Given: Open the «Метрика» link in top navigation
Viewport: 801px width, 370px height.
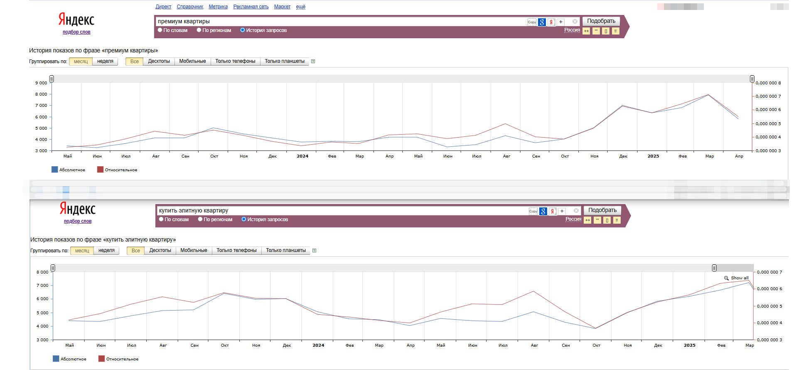Looking at the screenshot, I should tap(218, 7).
